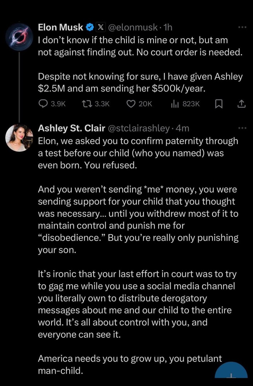
Task: Open more options on Elon Musk's tweet
Action: coord(242,27)
